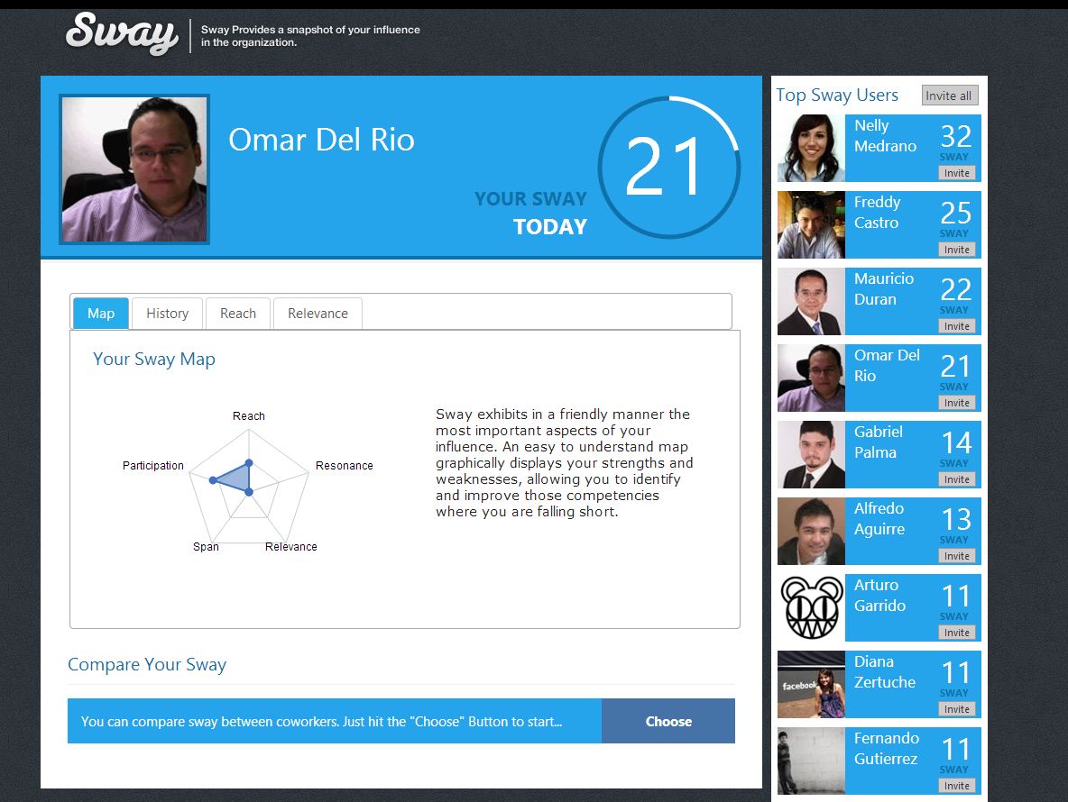Open Gabriel Palma's photo thumbnail

pyautogui.click(x=811, y=454)
